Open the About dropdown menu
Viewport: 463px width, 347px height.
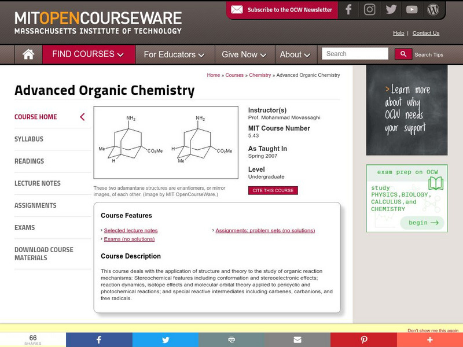[x=296, y=54]
